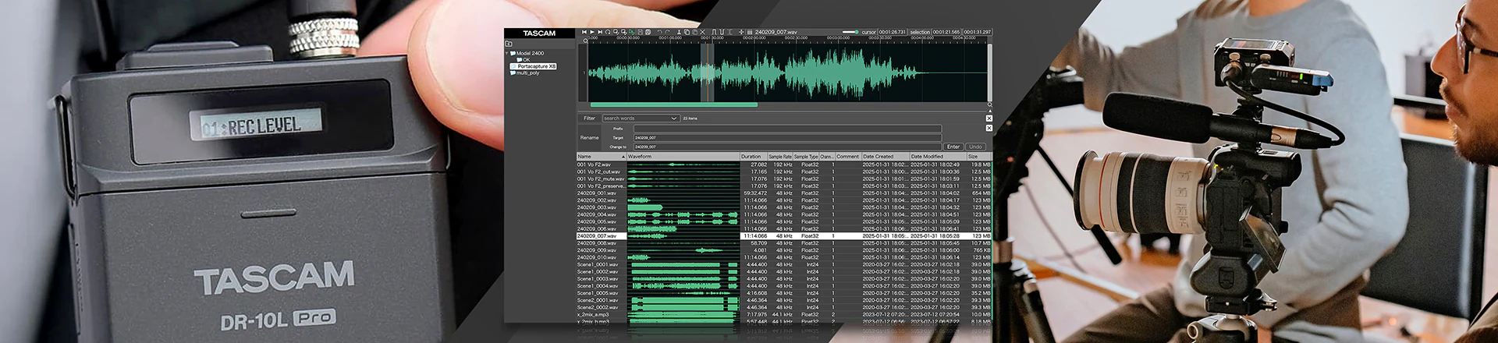Viewport: 1498px width, 343px height.
Task: Click the save file icon
Action: pos(640,32)
